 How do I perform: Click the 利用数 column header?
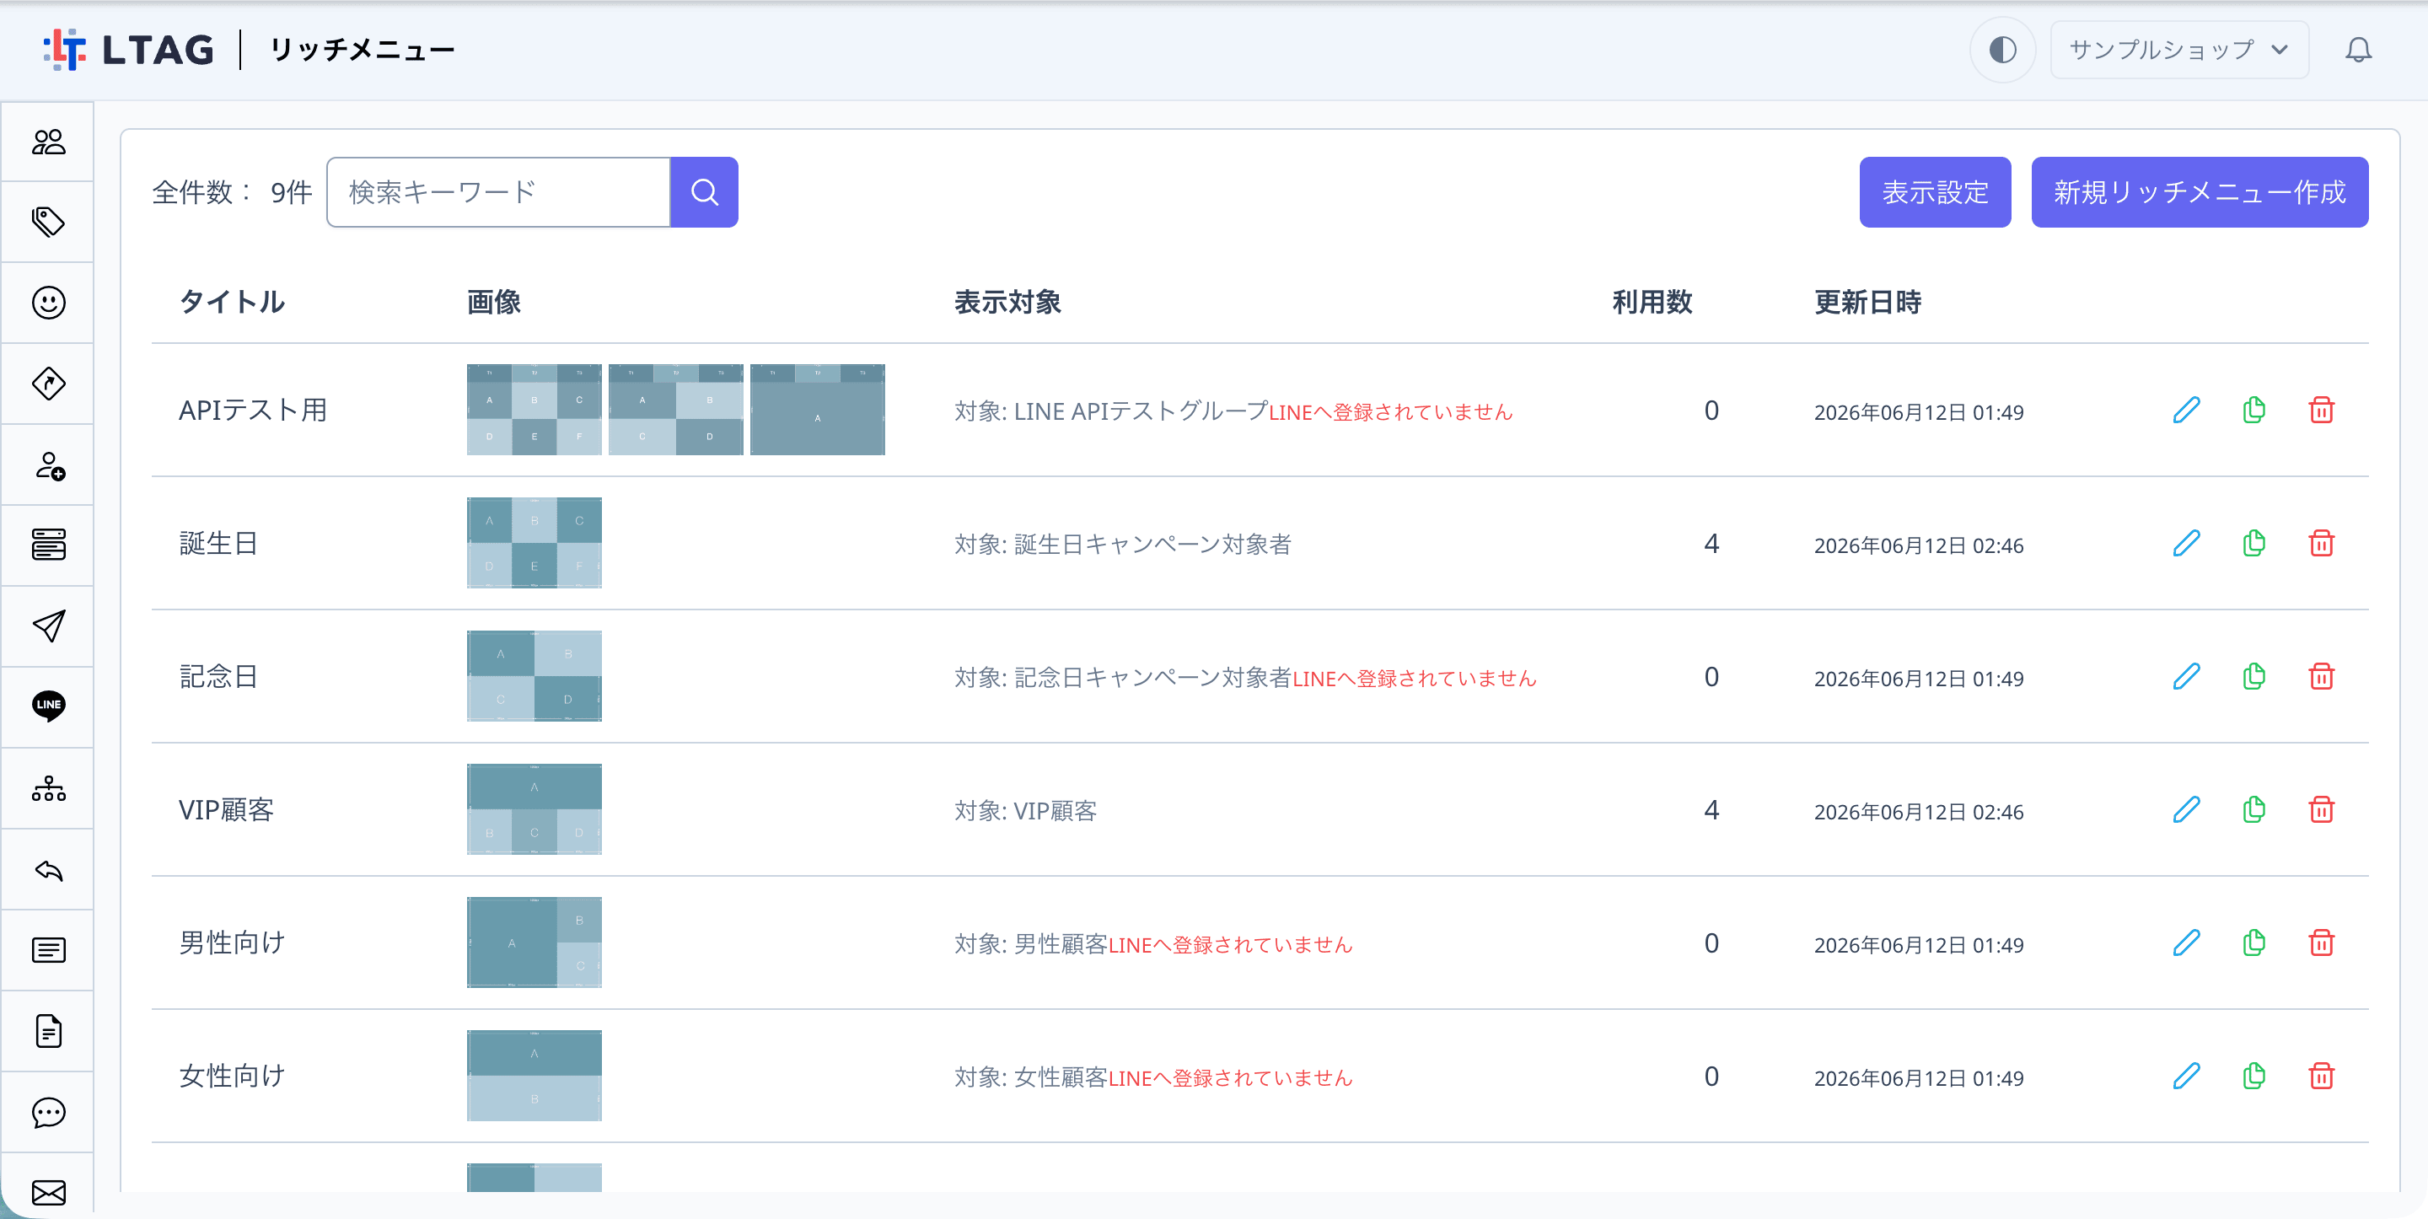(x=1652, y=302)
